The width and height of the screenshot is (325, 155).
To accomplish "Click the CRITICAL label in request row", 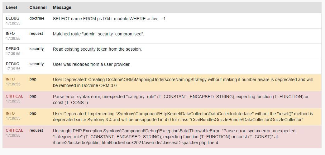I will [15, 130].
